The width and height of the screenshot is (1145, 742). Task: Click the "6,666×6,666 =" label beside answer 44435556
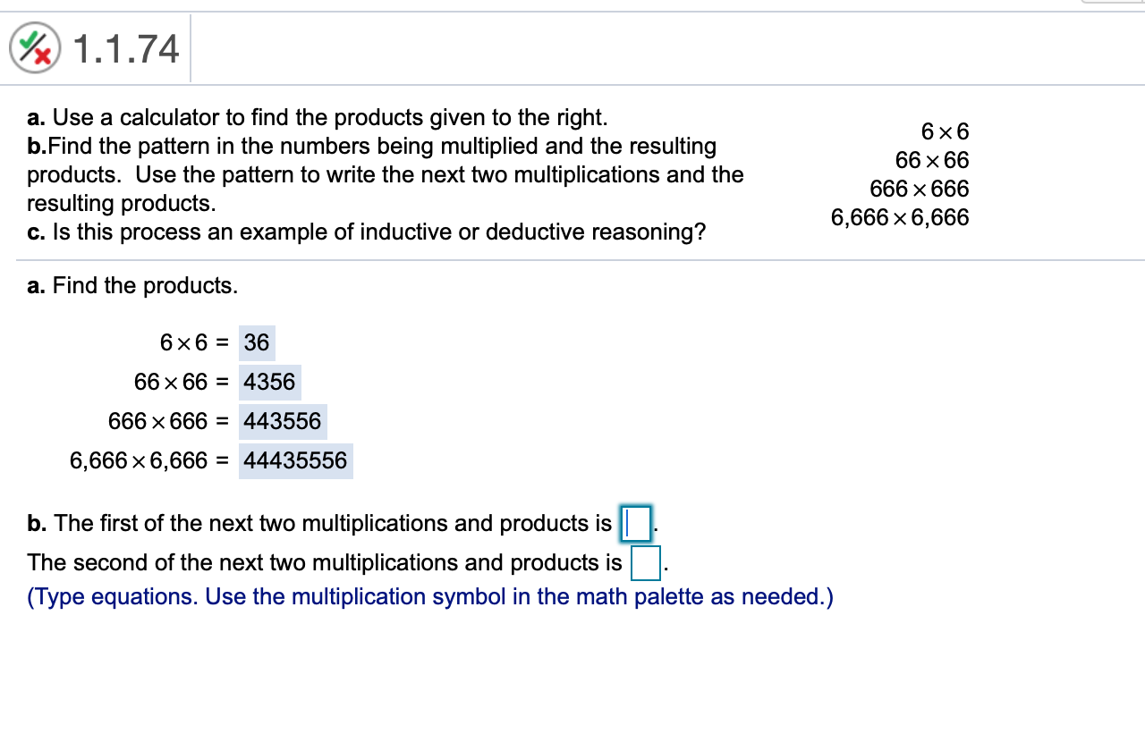(149, 460)
